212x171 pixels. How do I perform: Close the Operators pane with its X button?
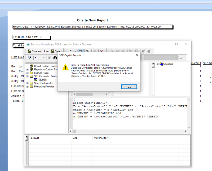[x=153, y=64]
